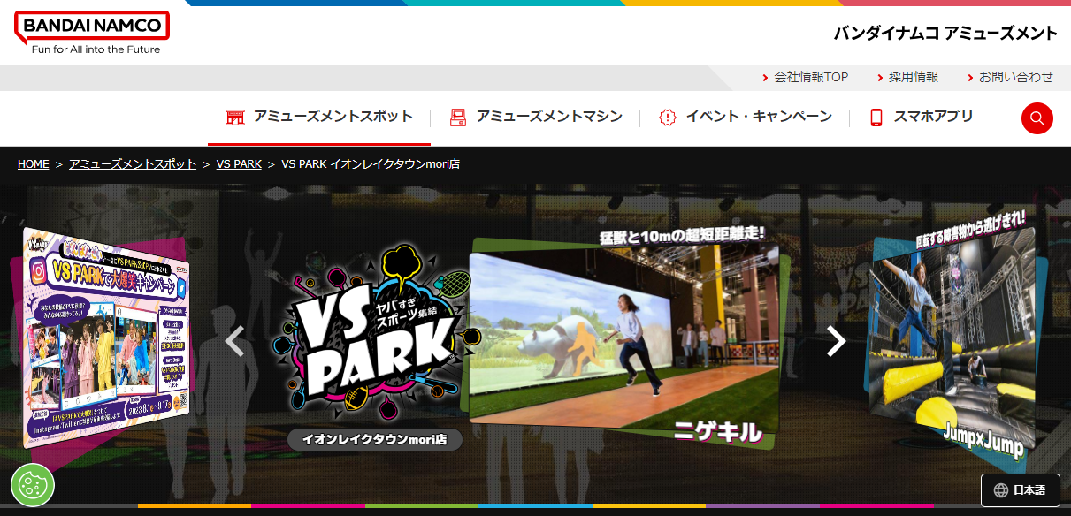Click HOME in the breadcrumb
Image resolution: width=1071 pixels, height=516 pixels.
tap(33, 164)
